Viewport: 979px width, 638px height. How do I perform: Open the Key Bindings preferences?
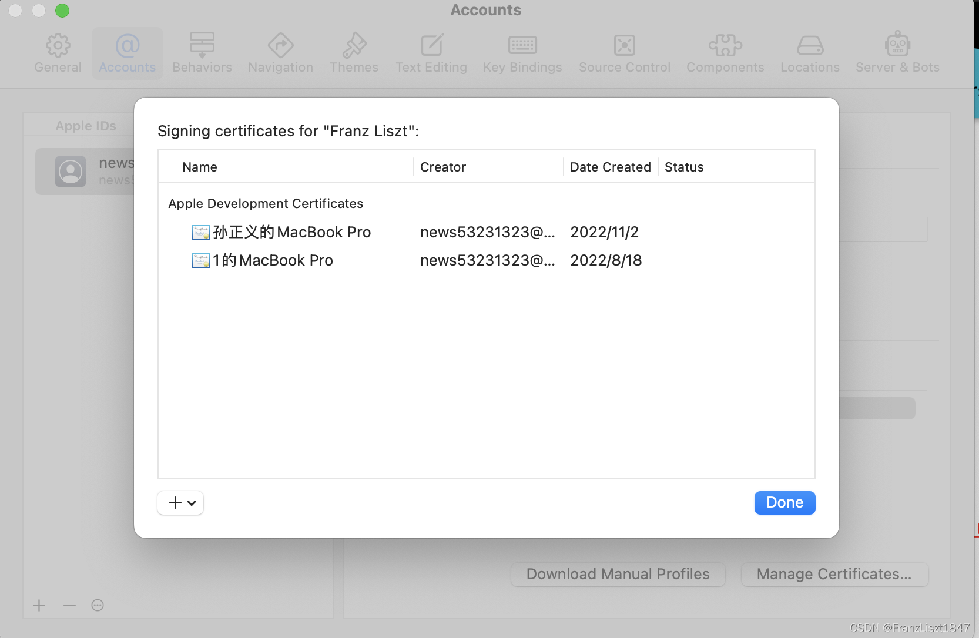[x=522, y=53]
